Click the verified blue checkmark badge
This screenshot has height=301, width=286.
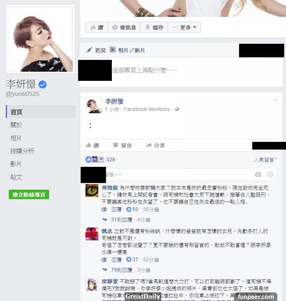(x=42, y=84)
